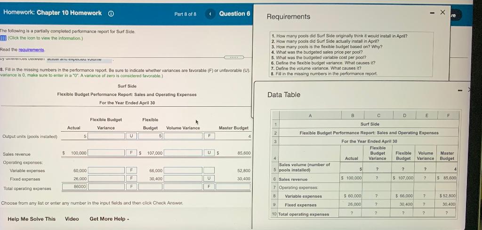Open total operating expenses volume variance F dropdown

pos(209,186)
